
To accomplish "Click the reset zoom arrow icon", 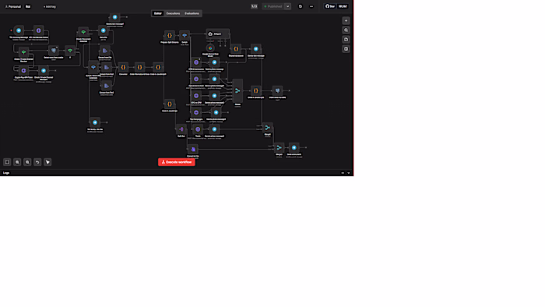I will click(x=37, y=162).
